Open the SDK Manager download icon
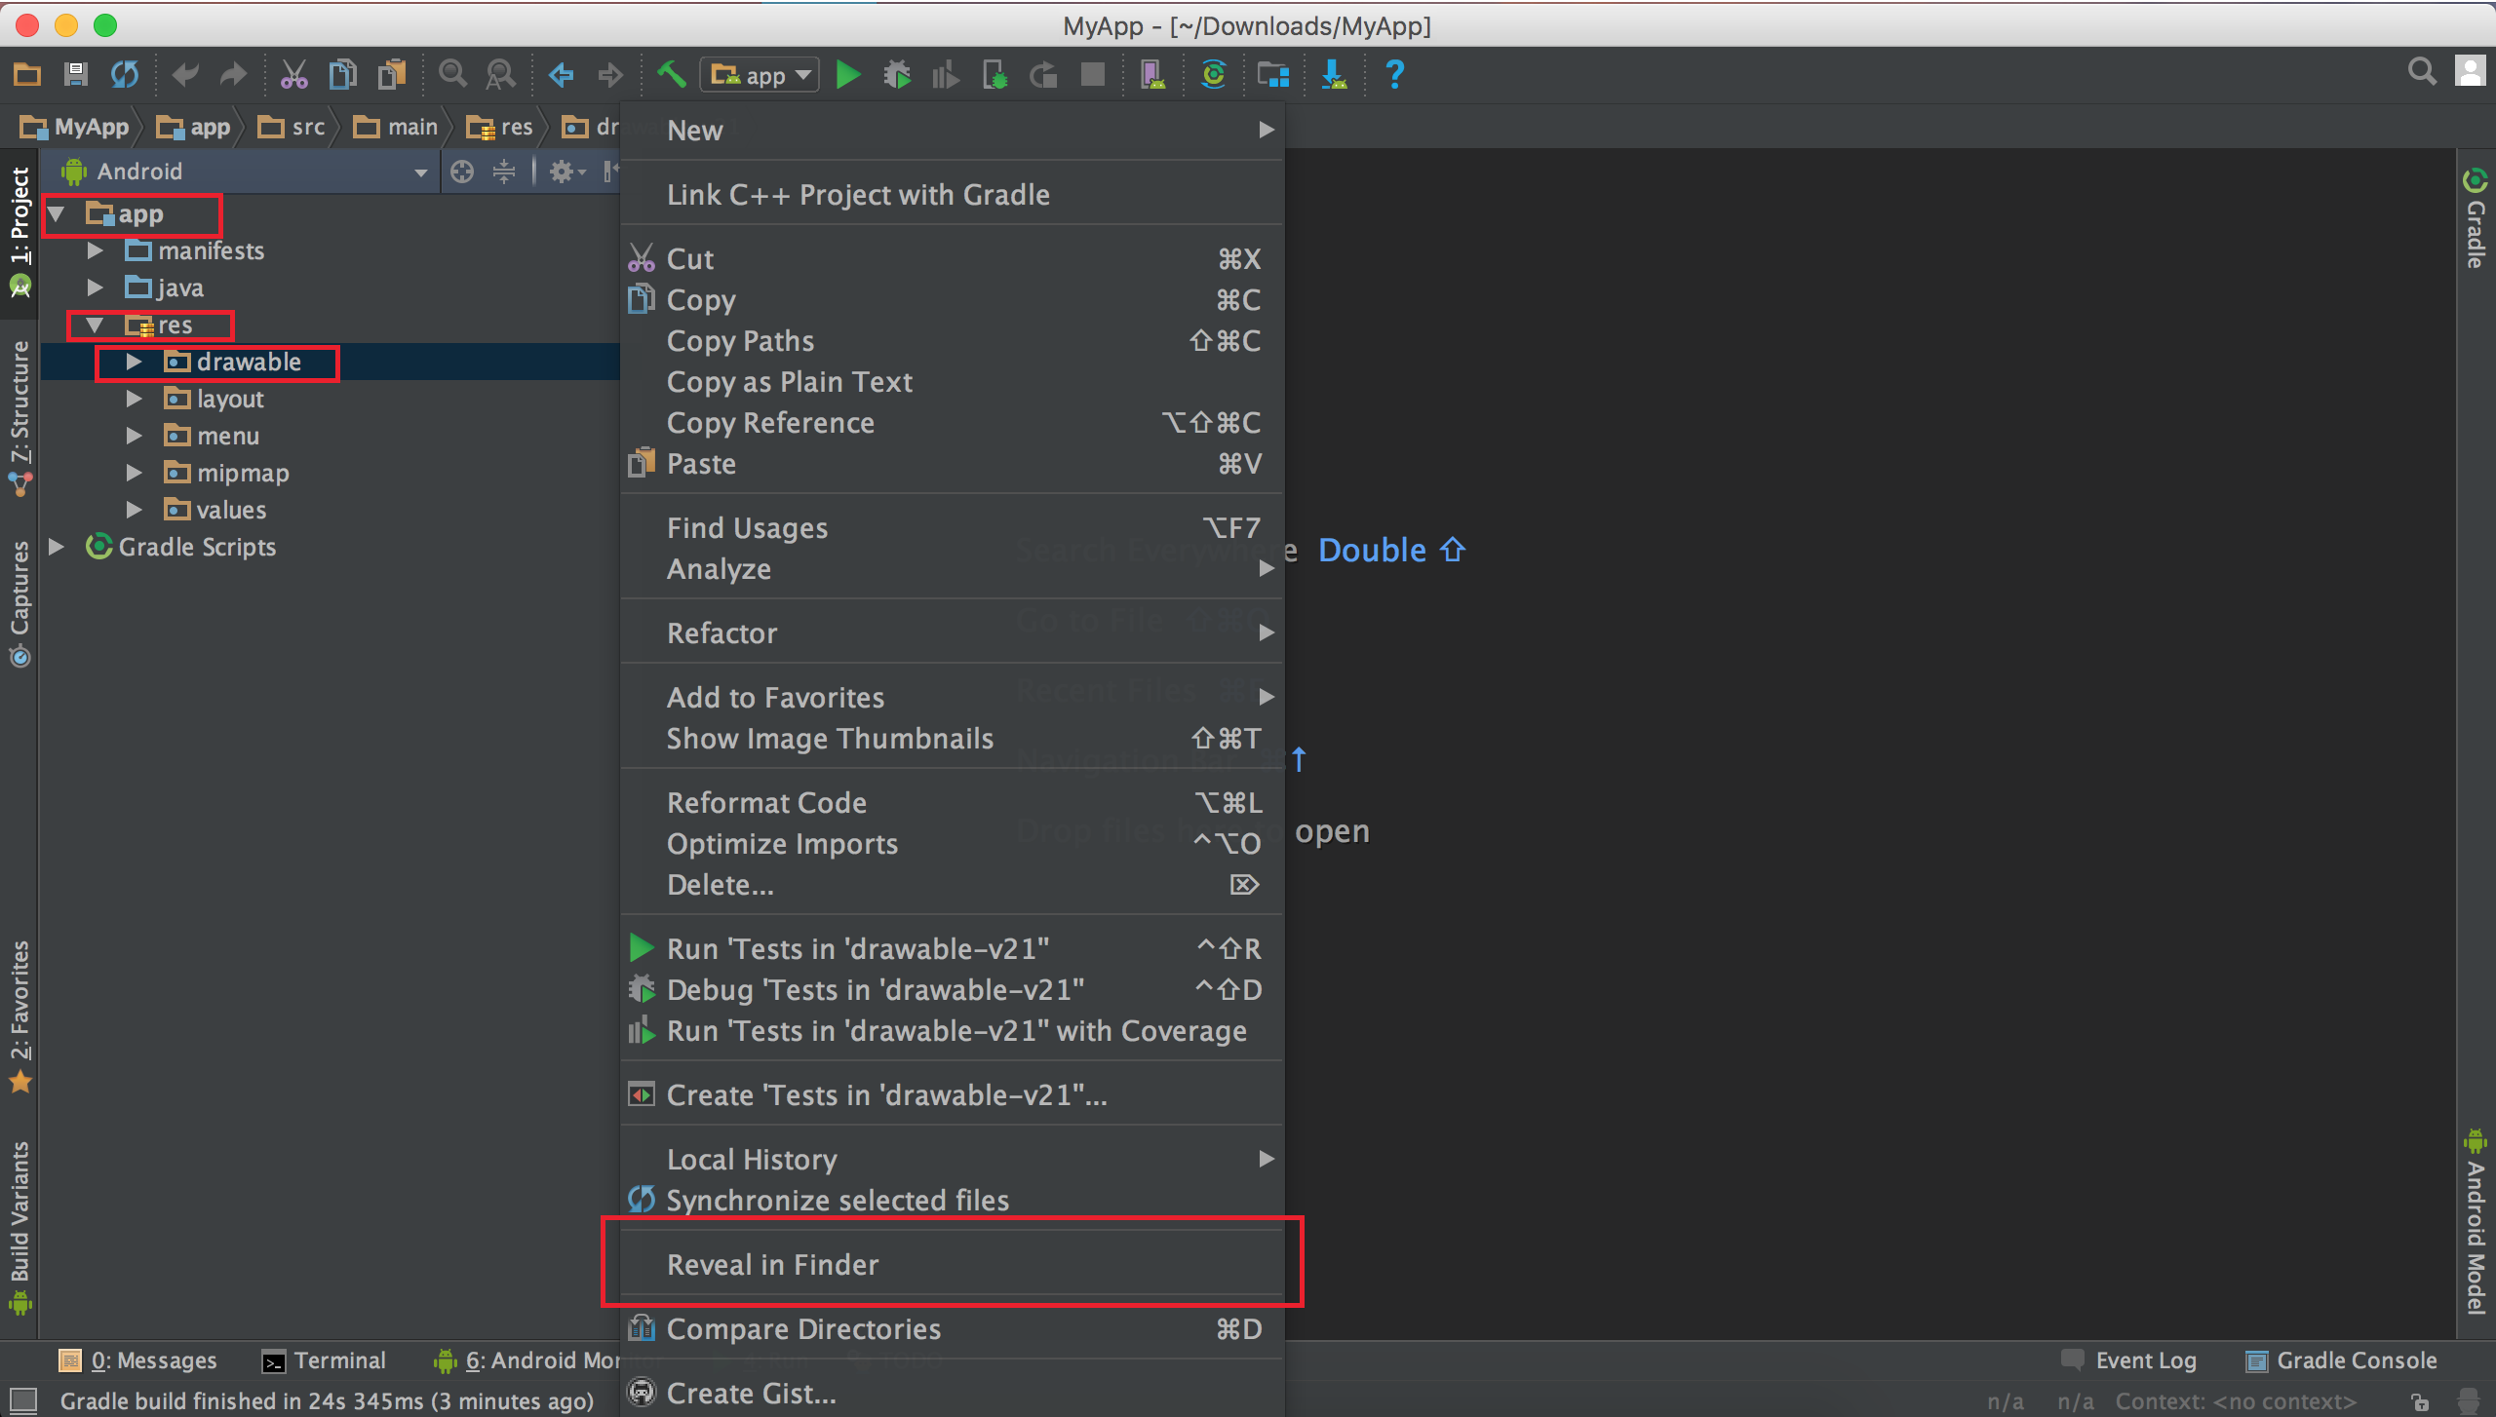The height and width of the screenshot is (1417, 2496). tap(1334, 75)
